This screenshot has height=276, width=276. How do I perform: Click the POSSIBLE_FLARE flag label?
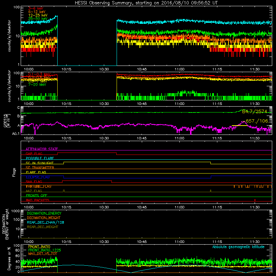click(x=40, y=158)
